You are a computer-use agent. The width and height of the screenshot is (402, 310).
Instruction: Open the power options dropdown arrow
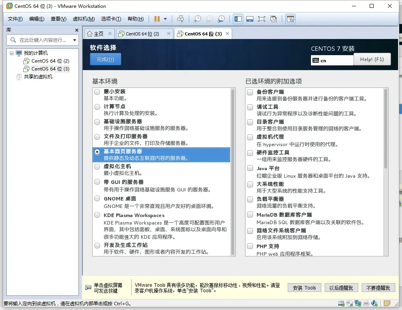(166, 19)
